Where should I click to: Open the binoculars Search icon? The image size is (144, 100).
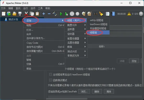point(96,14)
